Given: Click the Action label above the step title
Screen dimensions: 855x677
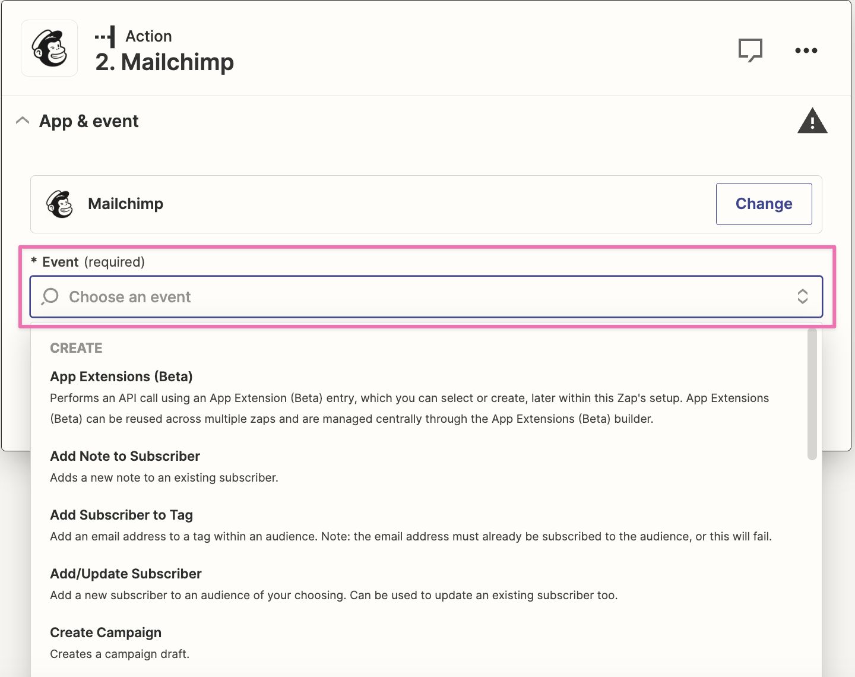Looking at the screenshot, I should [x=148, y=36].
